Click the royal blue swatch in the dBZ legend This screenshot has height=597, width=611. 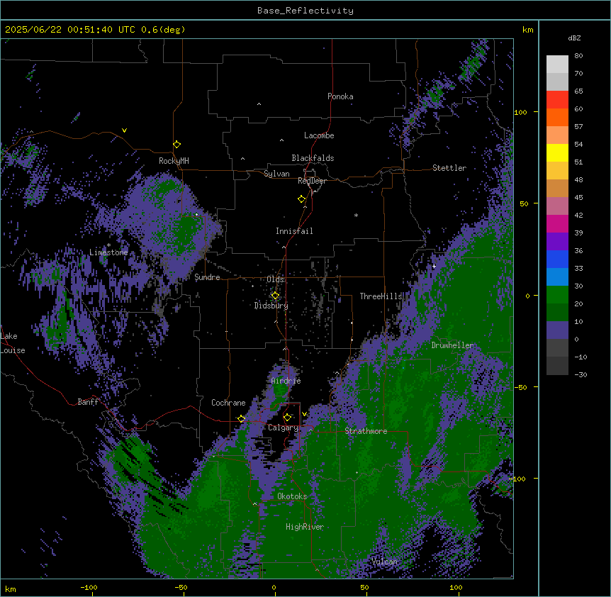click(557, 259)
